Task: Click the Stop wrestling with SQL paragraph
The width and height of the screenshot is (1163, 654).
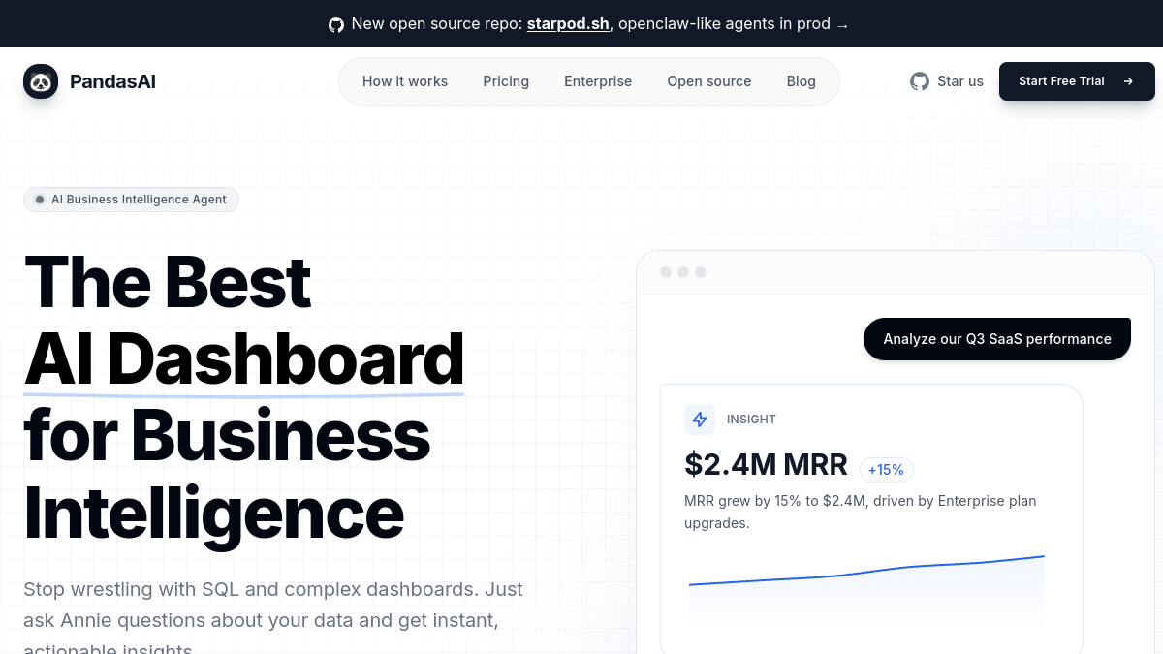Action: point(273,620)
